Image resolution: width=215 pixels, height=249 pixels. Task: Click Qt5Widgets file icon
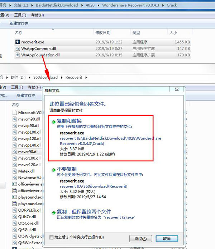coord(15,236)
